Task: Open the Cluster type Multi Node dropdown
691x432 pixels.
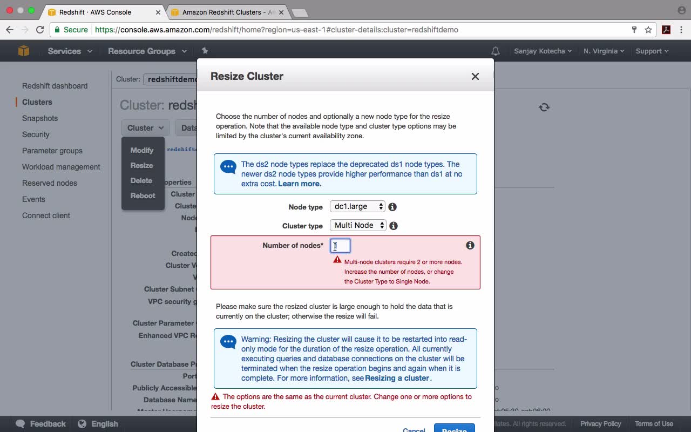Action: [358, 225]
